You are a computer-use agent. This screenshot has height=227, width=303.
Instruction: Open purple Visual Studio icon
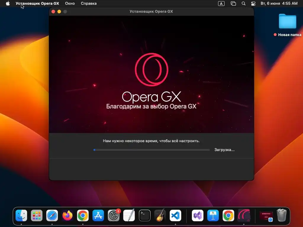[197, 215]
